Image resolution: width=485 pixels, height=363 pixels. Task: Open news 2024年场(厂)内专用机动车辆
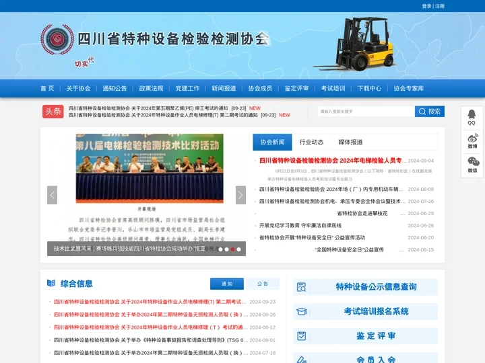[331, 189]
